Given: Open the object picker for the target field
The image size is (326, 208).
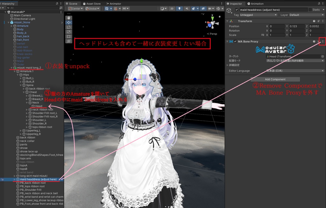Looking at the screenshot, I should [x=322, y=56].
